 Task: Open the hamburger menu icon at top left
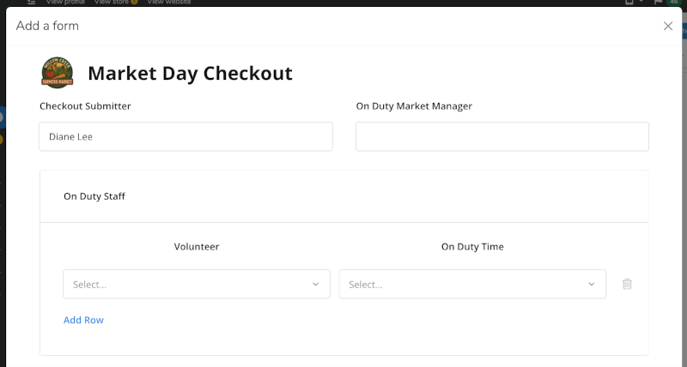(x=31, y=3)
